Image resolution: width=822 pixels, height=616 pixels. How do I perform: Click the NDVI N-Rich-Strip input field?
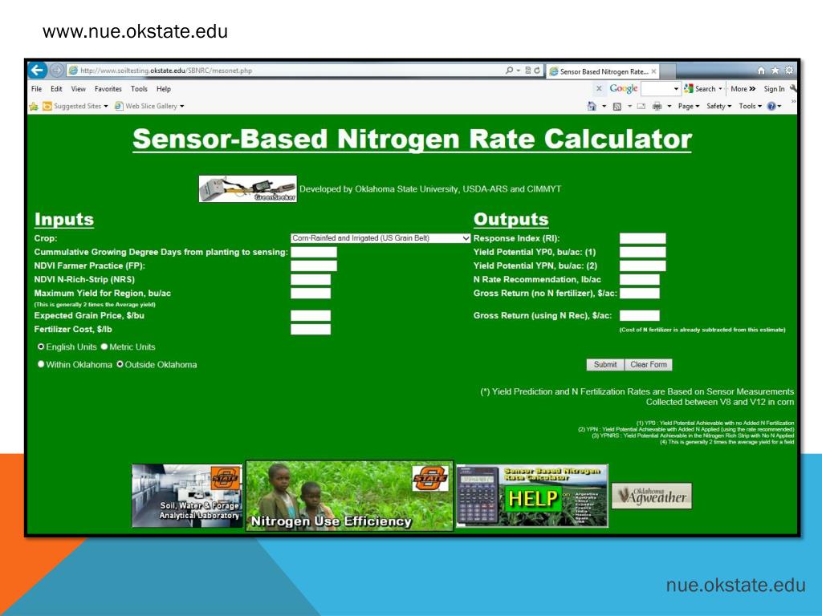coord(311,279)
